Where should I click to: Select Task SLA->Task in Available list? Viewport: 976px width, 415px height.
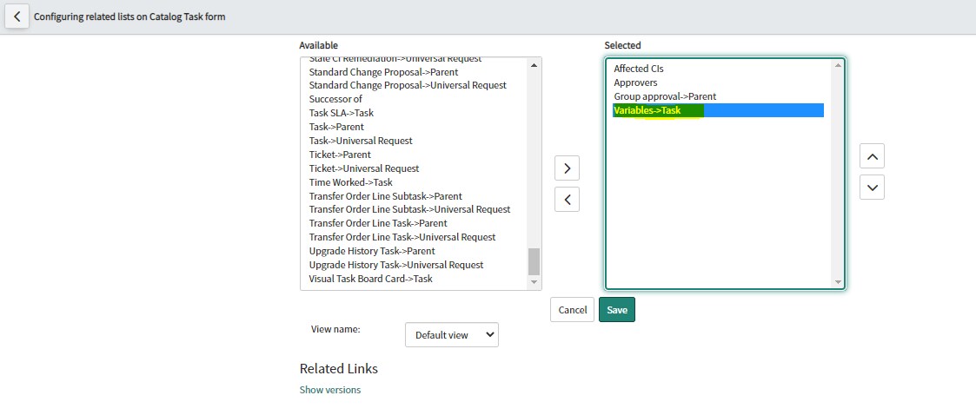[341, 113]
